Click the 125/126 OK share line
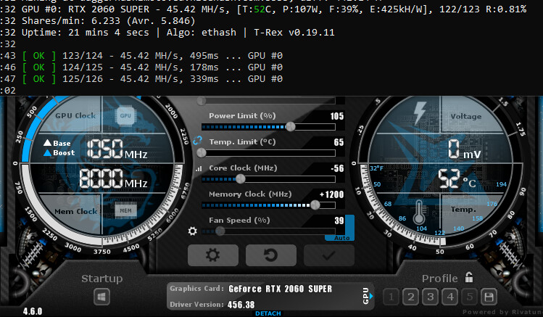Screen dimensions: 543x317 tap(141, 79)
